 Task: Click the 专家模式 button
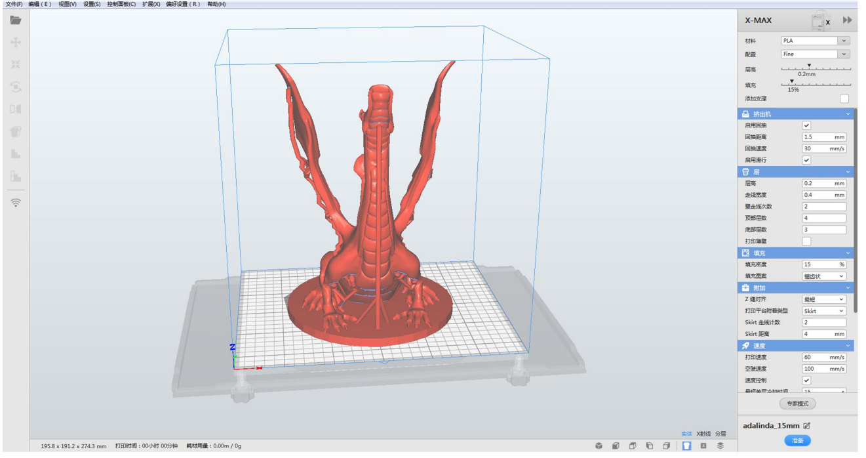tap(797, 404)
